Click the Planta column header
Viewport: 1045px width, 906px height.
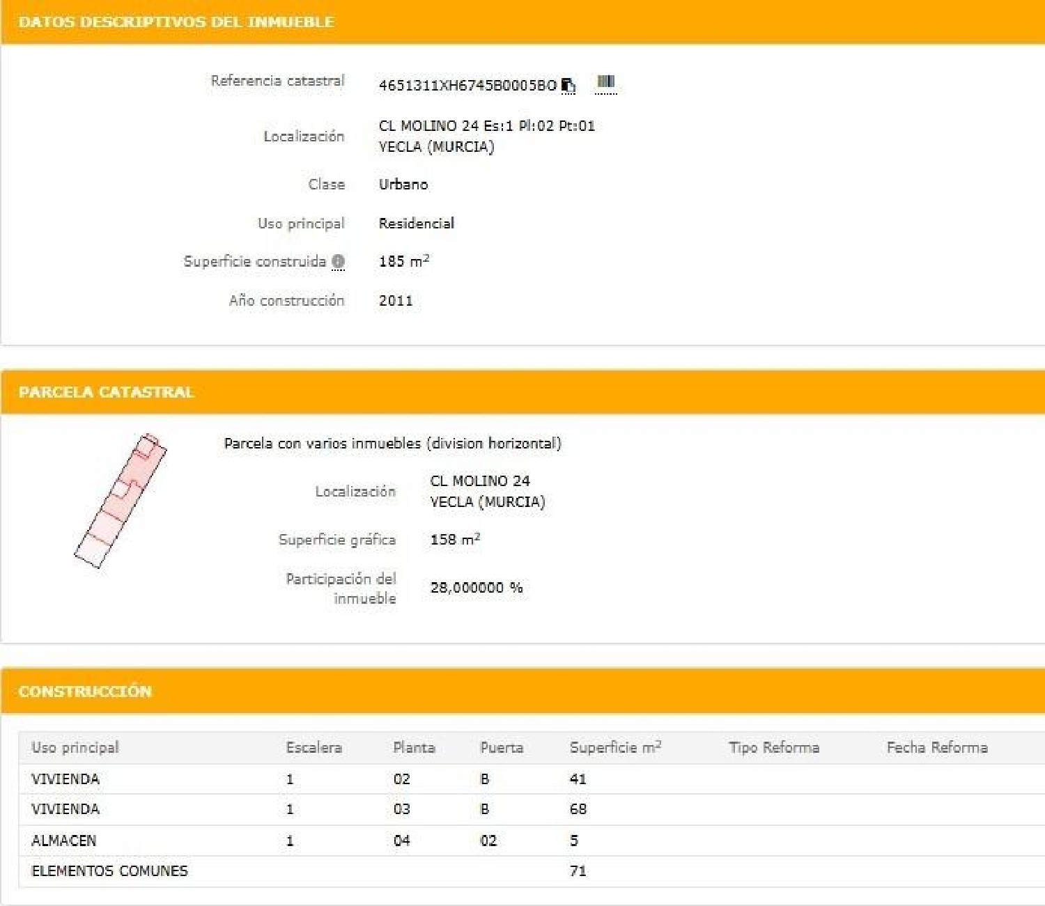click(414, 748)
